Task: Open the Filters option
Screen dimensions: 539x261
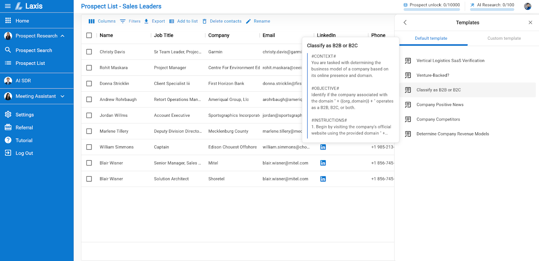Action: 130,21
